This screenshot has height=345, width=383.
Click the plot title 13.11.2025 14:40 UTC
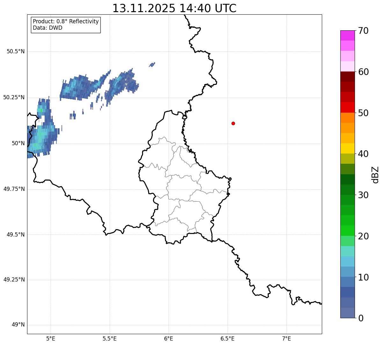174,8
